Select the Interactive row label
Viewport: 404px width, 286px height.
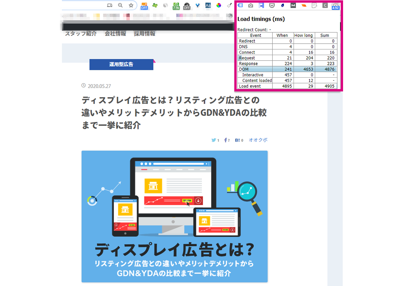coord(253,75)
